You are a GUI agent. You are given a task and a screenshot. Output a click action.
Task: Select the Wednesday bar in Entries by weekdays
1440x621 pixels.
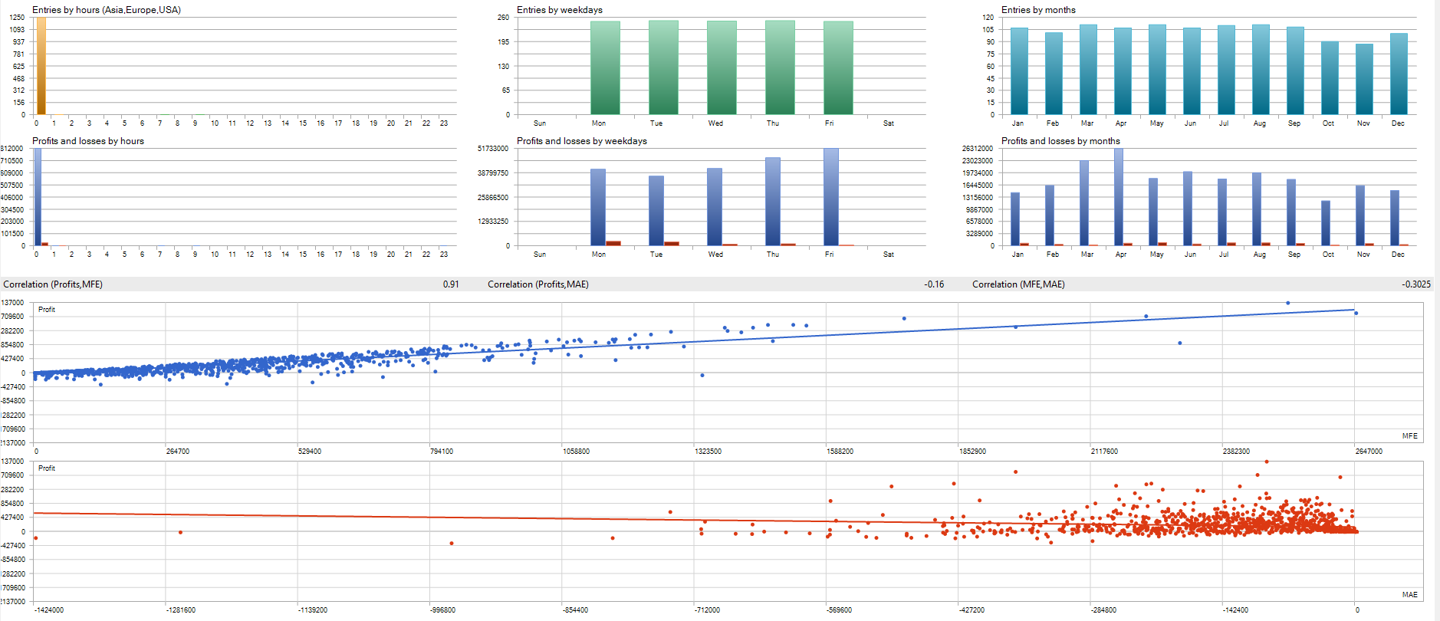point(722,68)
